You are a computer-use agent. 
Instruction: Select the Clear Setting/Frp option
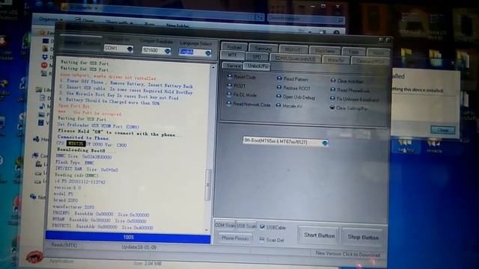(x=349, y=108)
